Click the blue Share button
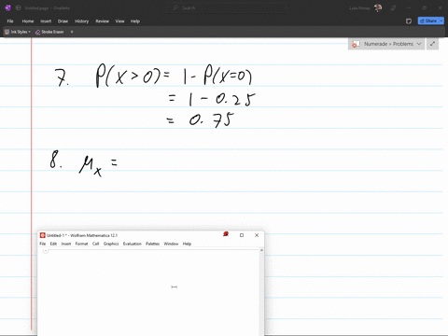 click(428, 21)
